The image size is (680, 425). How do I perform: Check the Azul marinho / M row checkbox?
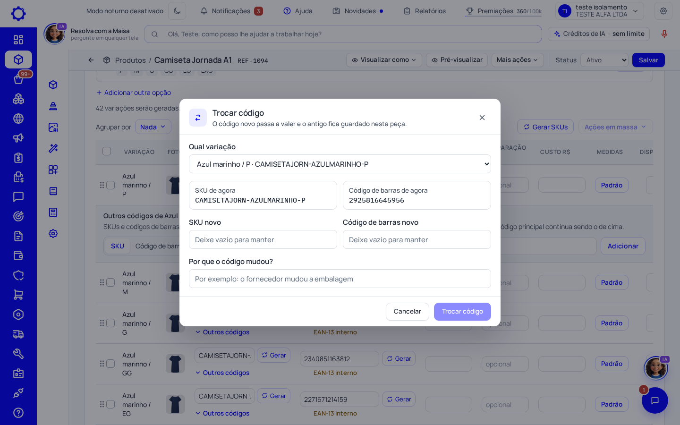pyautogui.click(x=110, y=282)
